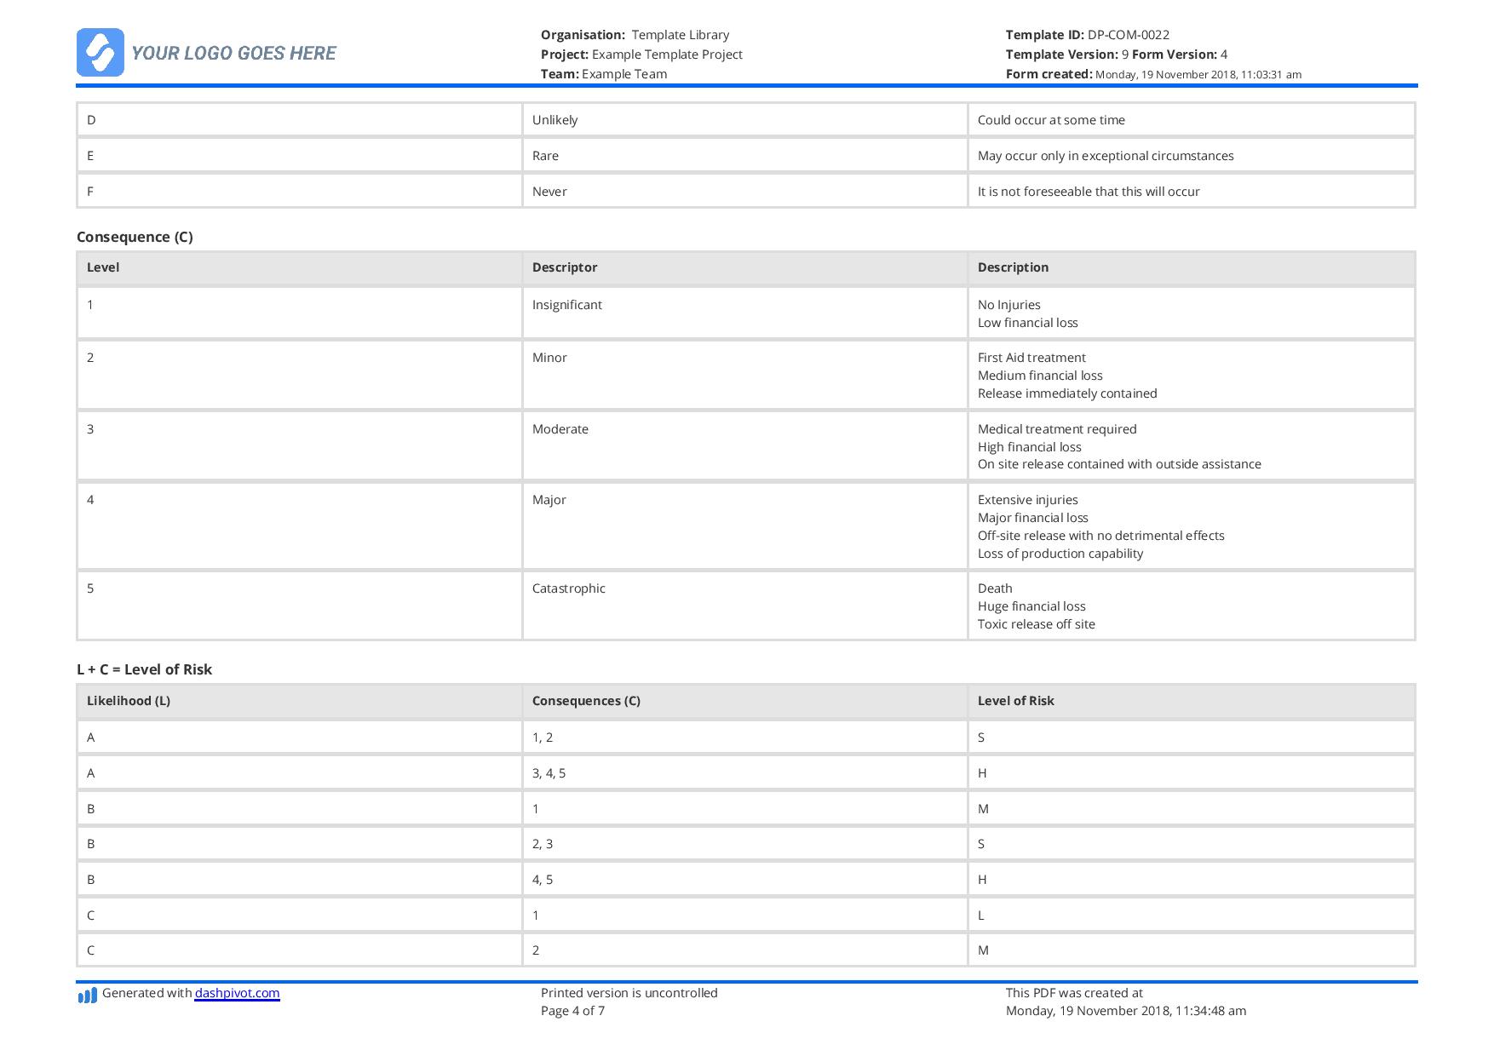
Task: Click the Level column header
Action: click(102, 267)
